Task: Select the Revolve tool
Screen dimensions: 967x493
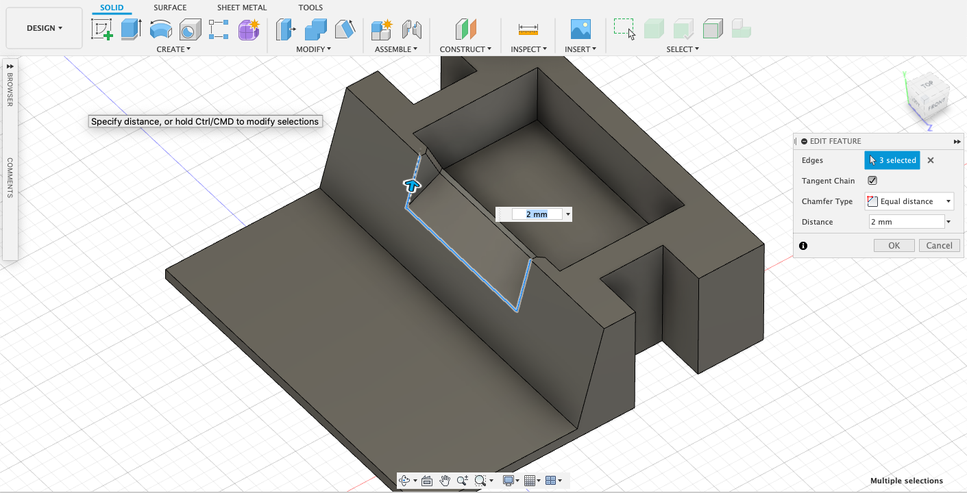Action: (160, 29)
